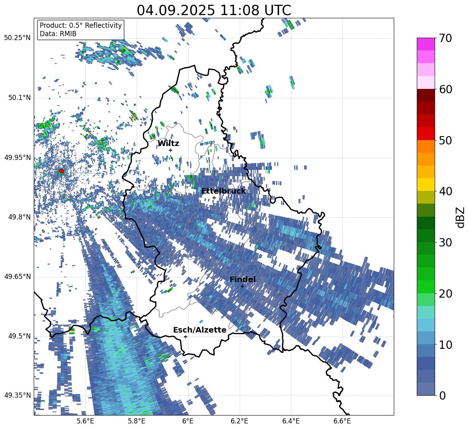This screenshot has width=470, height=429.
Task: Click the Esch/Alzette cross location marker
Action: pyautogui.click(x=185, y=337)
